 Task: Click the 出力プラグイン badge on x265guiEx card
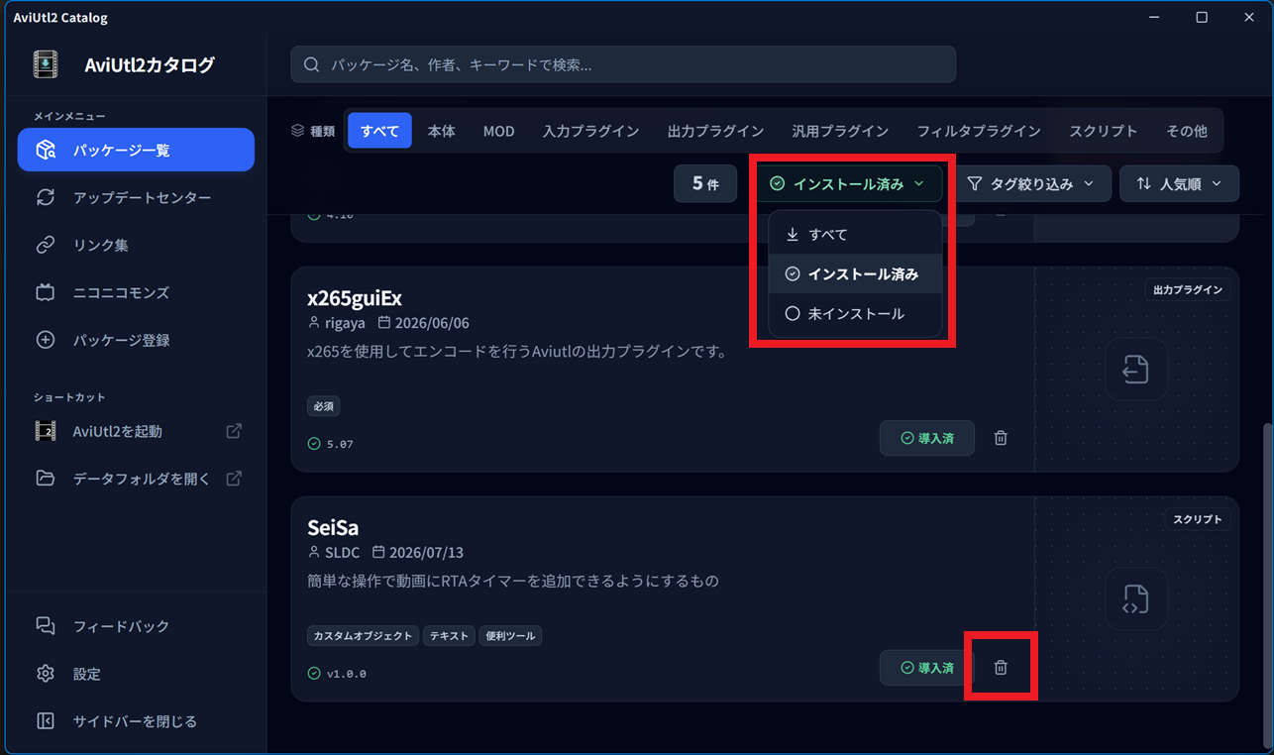click(x=1188, y=290)
